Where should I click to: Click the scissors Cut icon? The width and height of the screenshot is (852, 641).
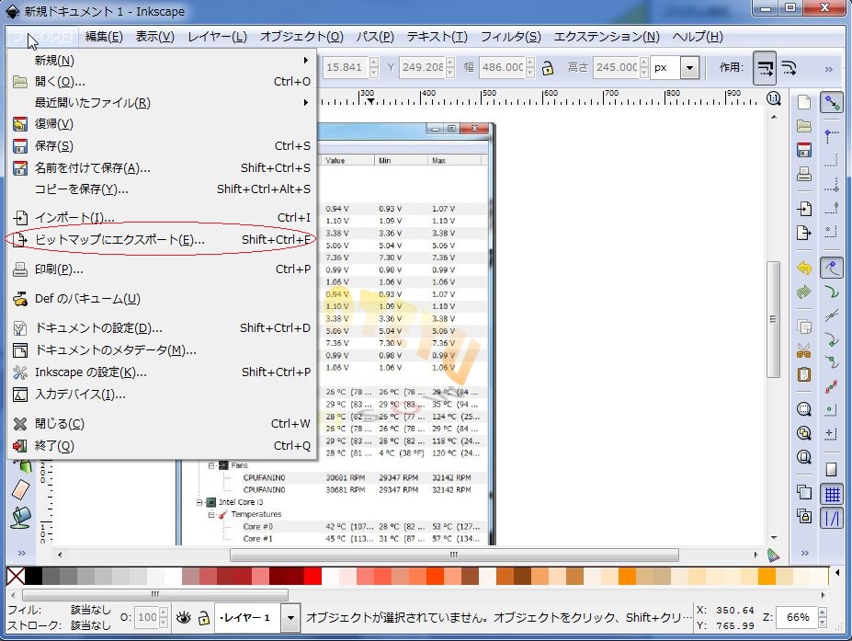804,350
